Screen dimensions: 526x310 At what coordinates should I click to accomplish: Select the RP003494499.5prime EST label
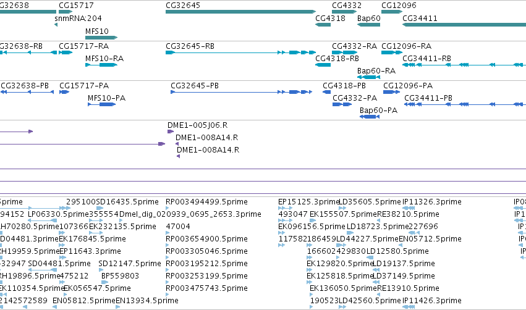click(206, 202)
